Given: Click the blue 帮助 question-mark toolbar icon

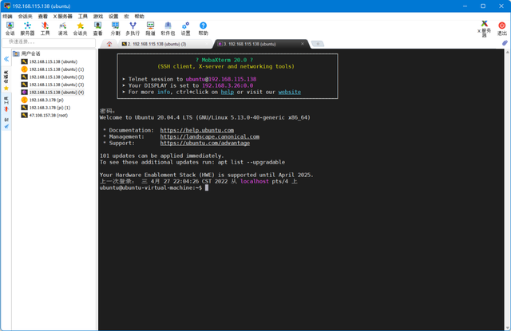Looking at the screenshot, I should 203,29.
